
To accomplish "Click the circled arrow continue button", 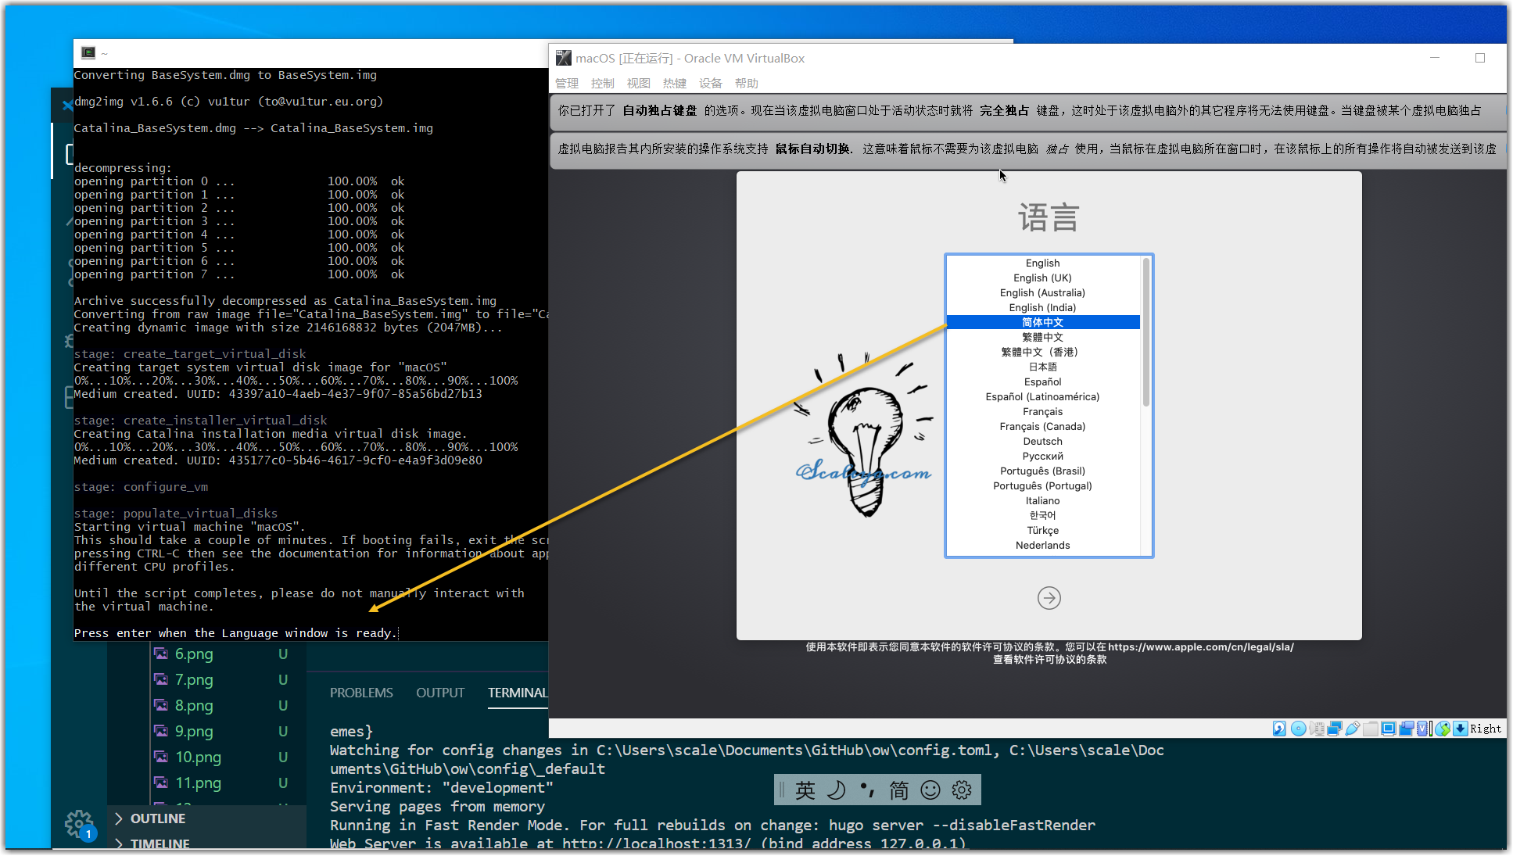I will point(1049,598).
